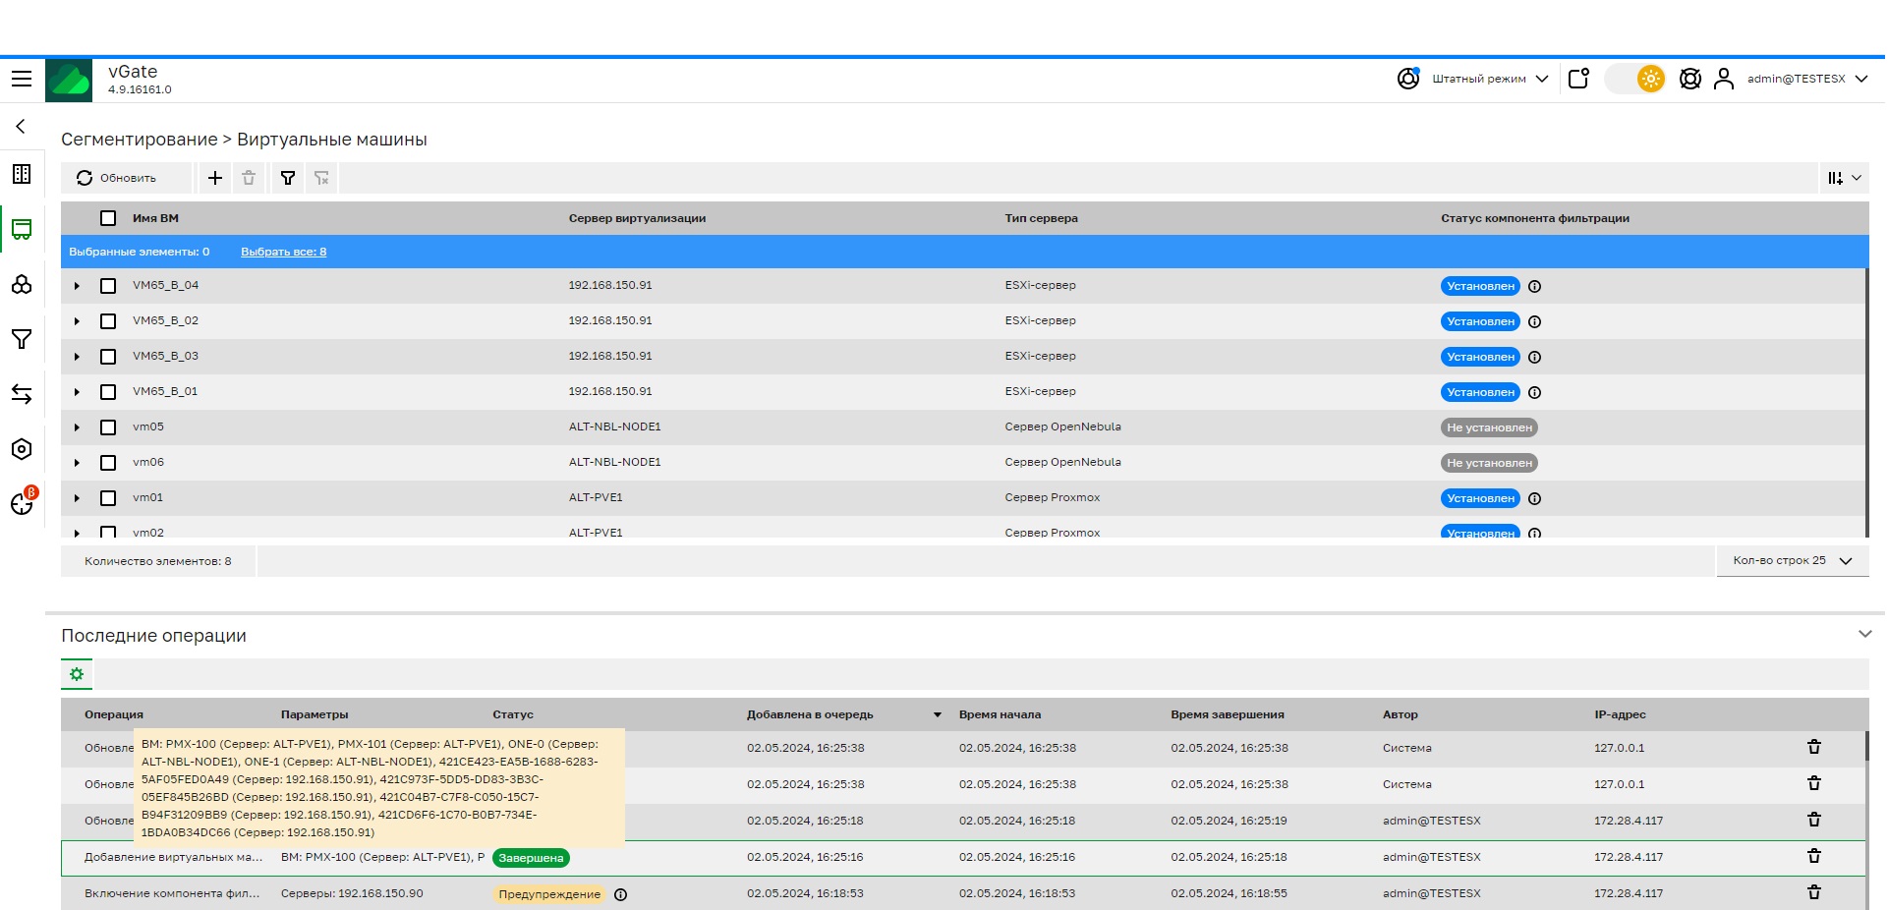Open the admin@TESTESX user menu
The width and height of the screenshot is (1888, 910).
[1795, 79]
